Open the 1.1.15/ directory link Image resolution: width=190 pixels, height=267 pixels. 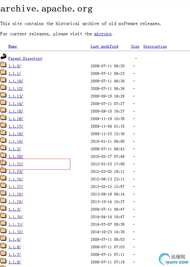(16, 111)
